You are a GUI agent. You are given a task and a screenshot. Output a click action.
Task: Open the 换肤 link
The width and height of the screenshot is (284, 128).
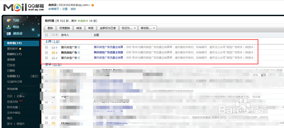(73, 9)
